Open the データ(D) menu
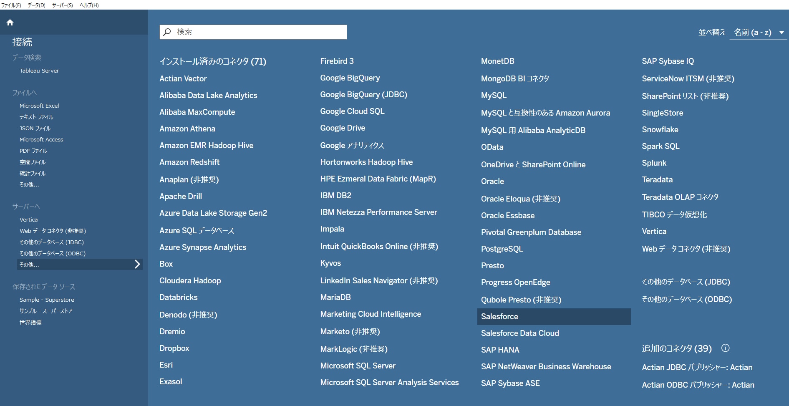The height and width of the screenshot is (406, 789). tap(36, 5)
